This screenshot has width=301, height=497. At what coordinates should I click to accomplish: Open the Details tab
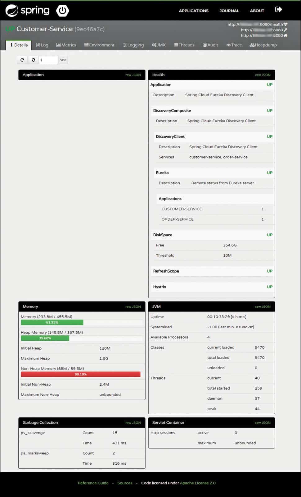[x=19, y=45]
